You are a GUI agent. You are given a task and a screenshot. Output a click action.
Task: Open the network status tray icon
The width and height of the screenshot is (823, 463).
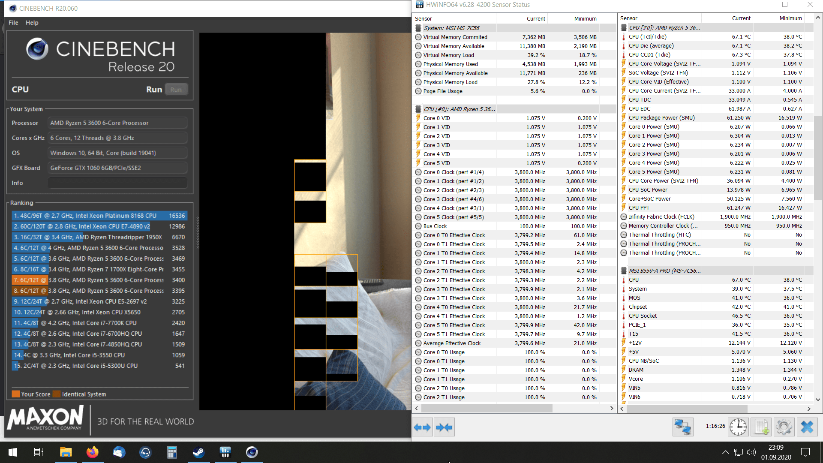738,452
